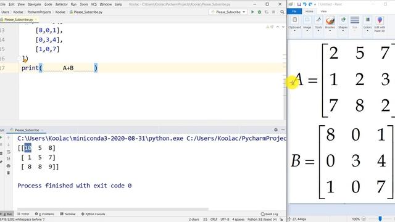The image size is (395, 222).
Task: Jump to previous highlighted error arrow in editor
Action: click(x=278, y=27)
